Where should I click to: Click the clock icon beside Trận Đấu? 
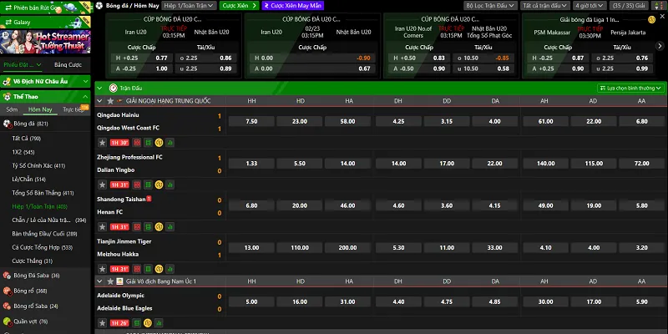click(x=113, y=89)
